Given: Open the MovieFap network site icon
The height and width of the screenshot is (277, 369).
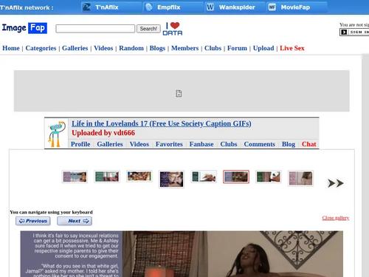Looking at the screenshot, I should [x=272, y=7].
